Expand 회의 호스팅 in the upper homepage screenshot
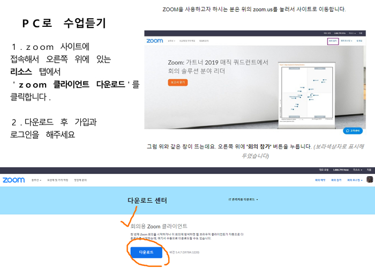 click(x=346, y=41)
